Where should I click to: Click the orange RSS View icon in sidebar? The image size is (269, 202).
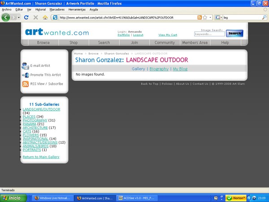(26, 84)
